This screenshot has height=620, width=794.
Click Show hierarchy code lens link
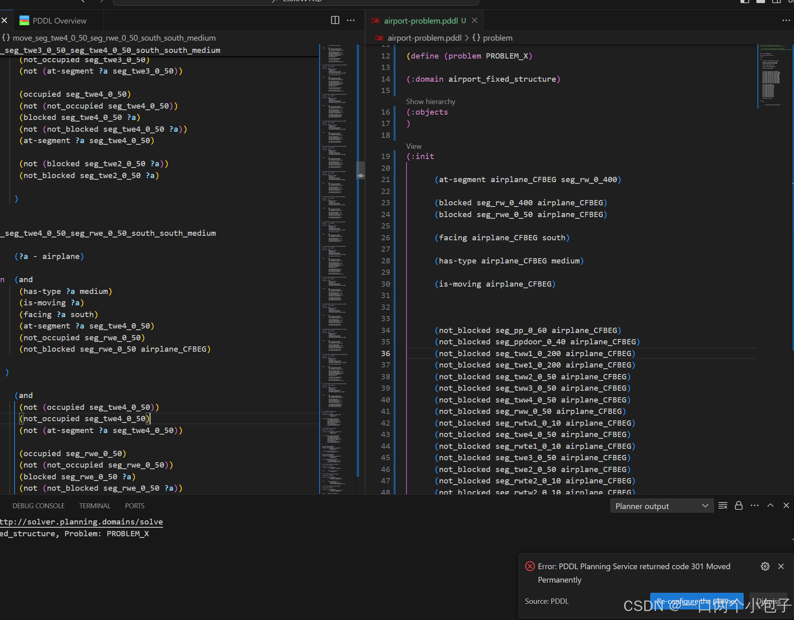431,101
